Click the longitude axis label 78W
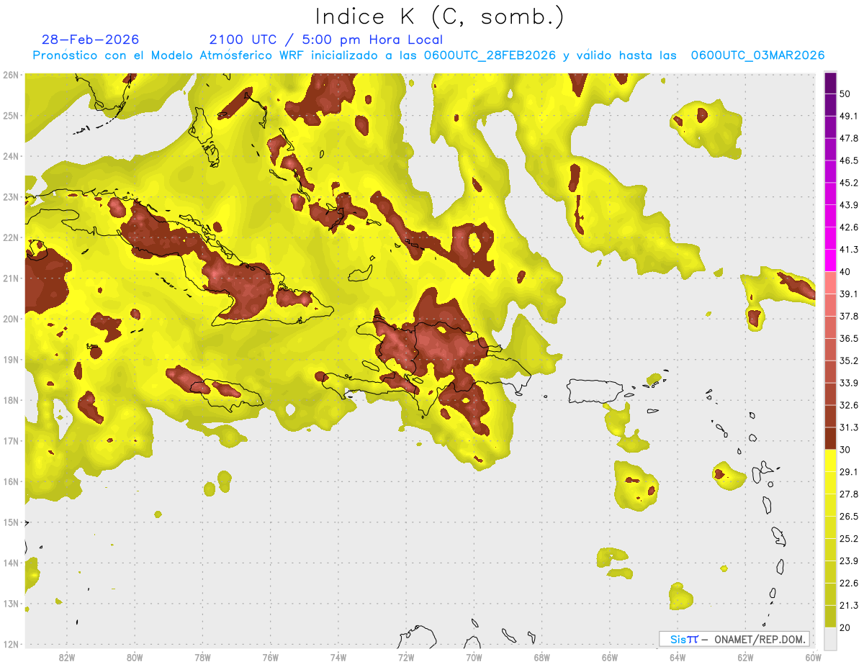 (x=202, y=657)
